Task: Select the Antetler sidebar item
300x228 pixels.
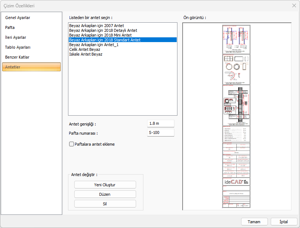Action: [31, 67]
